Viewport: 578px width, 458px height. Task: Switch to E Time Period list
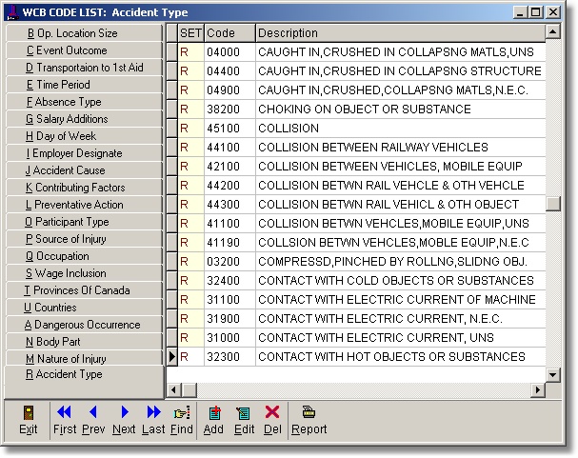[x=84, y=85]
